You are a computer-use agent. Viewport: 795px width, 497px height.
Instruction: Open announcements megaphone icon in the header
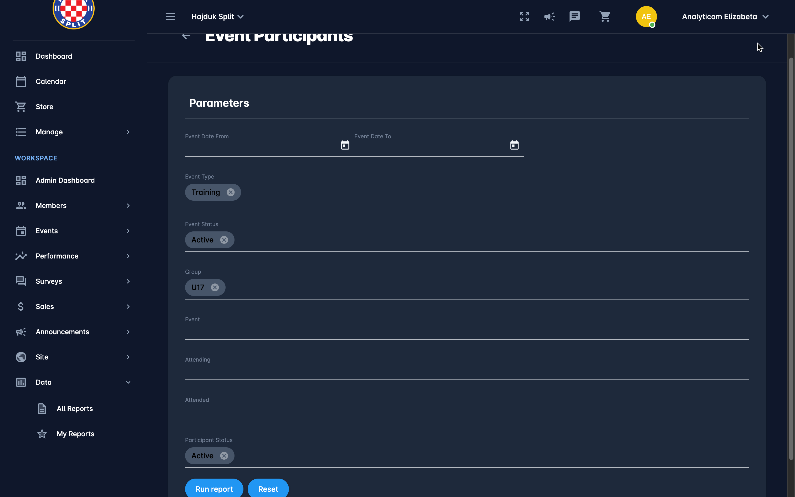click(549, 16)
